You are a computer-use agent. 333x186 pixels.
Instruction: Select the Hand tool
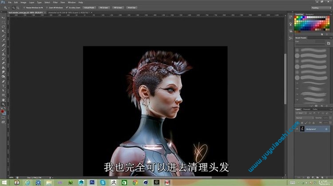pyautogui.click(x=3, y=100)
